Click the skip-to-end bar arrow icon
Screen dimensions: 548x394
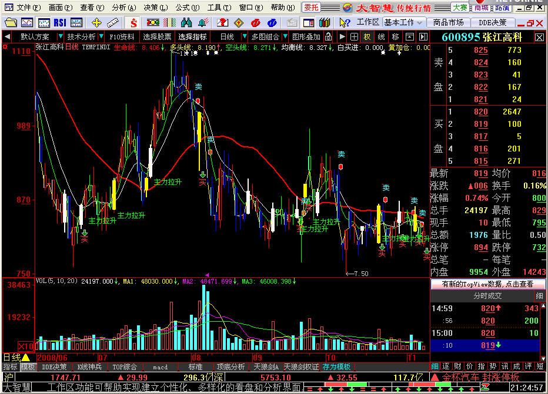point(423,36)
